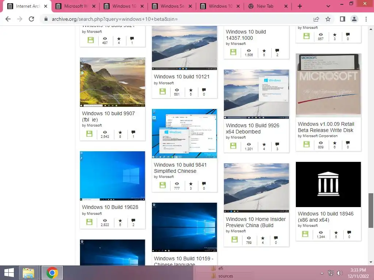Click software floppy icon for Build 9926
This screenshot has height=280, width=374.
pos(233,146)
